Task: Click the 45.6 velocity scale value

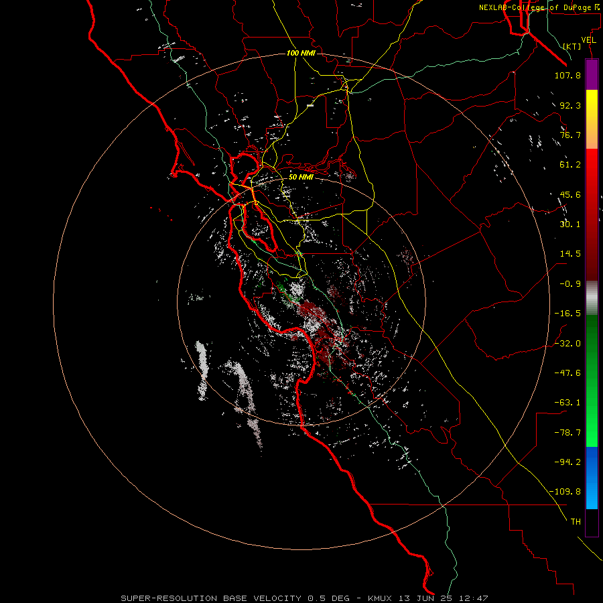Action: point(570,194)
